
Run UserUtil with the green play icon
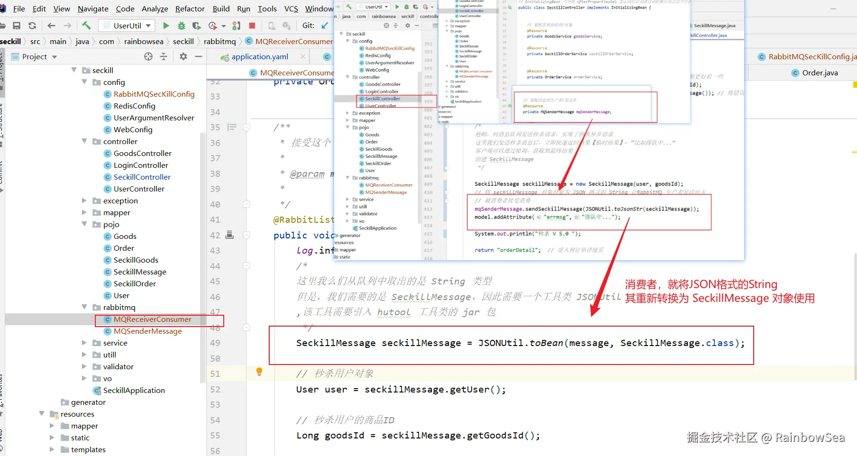click(166, 26)
